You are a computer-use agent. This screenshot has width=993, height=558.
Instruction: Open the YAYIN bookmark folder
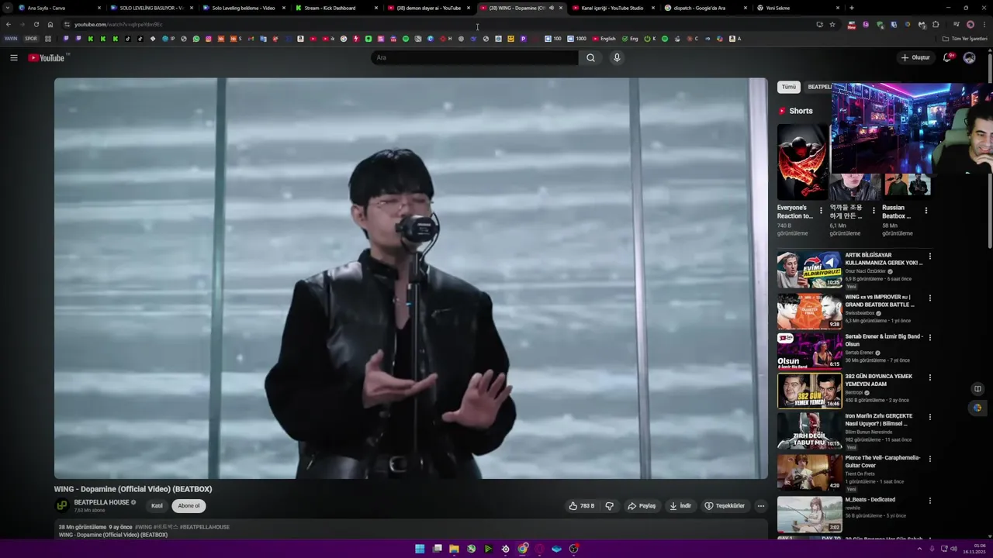(x=11, y=38)
